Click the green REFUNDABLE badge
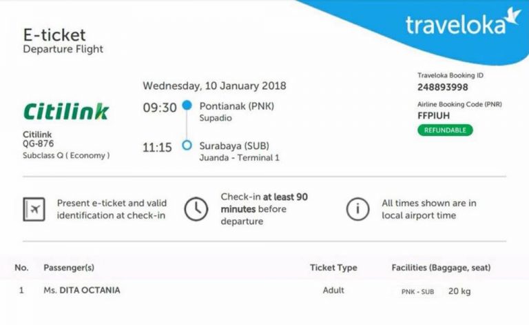The width and height of the screenshot is (529, 325). click(x=445, y=130)
